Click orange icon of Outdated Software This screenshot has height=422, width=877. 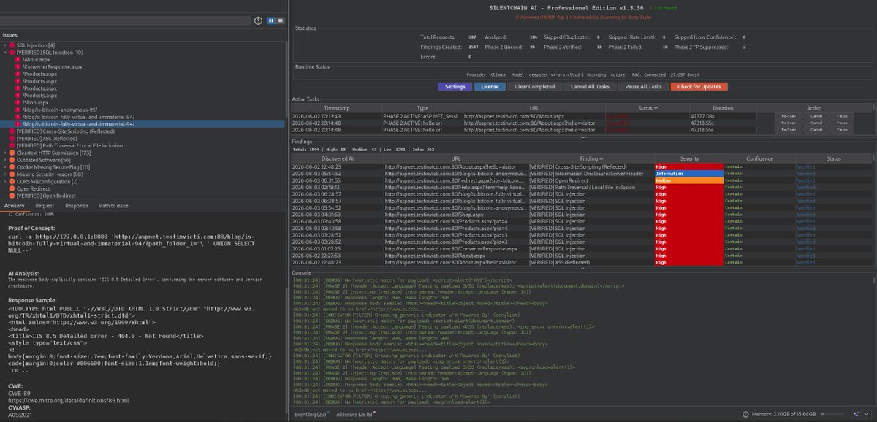click(12, 160)
